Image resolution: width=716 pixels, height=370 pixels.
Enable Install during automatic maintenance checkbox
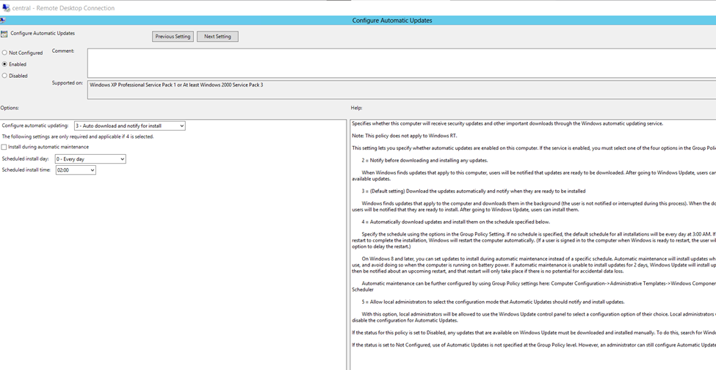(4, 147)
